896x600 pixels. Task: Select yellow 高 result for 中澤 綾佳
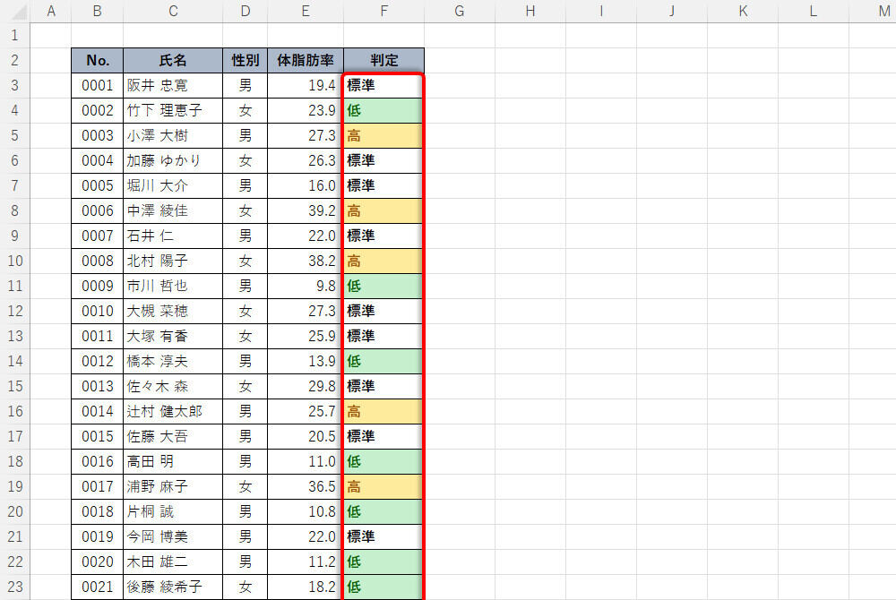click(x=383, y=211)
